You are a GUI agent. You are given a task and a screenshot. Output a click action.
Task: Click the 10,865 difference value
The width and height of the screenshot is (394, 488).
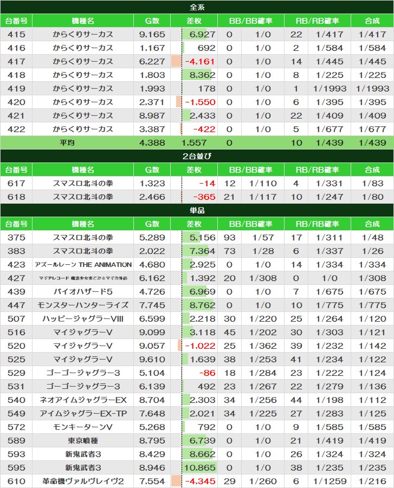coord(199,468)
